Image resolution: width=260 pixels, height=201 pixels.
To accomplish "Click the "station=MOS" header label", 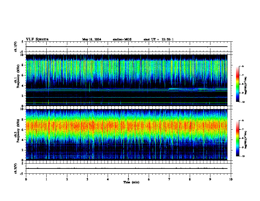I will [x=122, y=39].
